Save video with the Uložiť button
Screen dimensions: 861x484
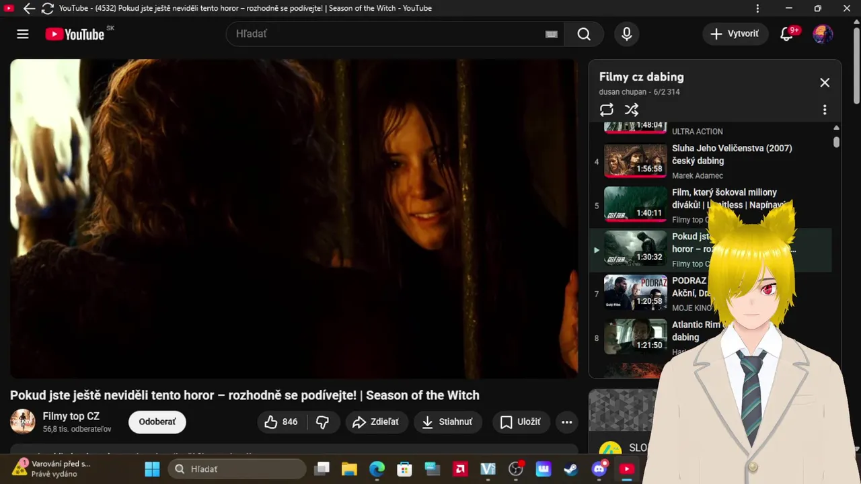(x=521, y=421)
